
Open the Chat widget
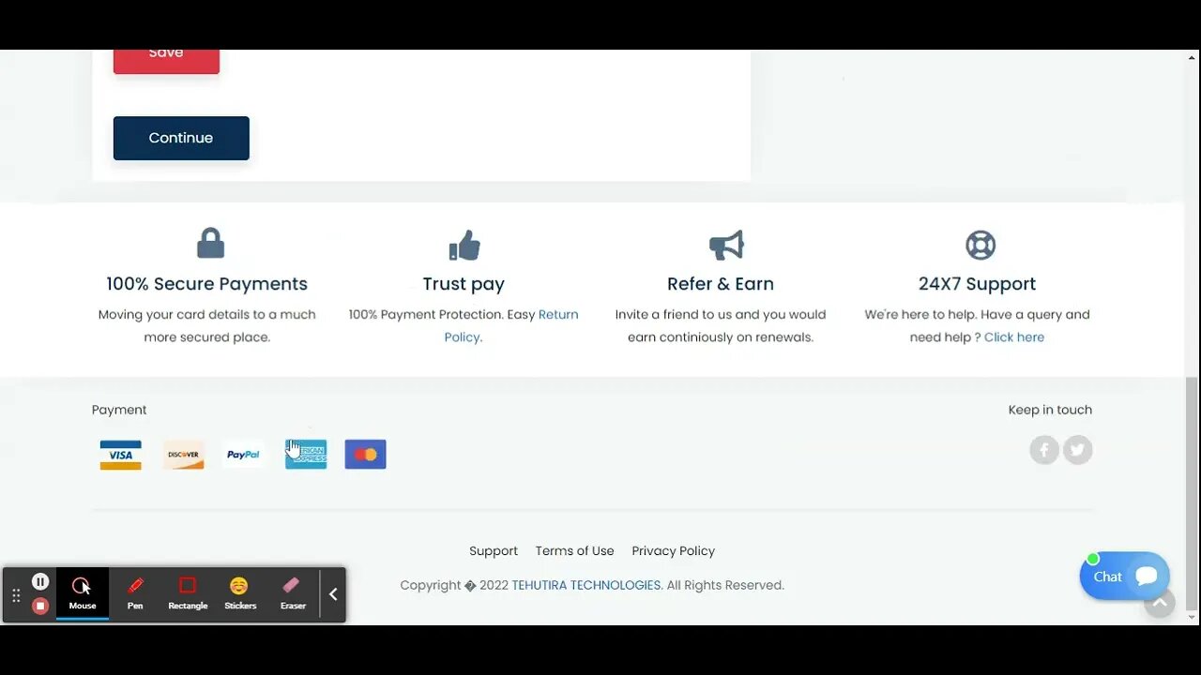click(x=1124, y=576)
